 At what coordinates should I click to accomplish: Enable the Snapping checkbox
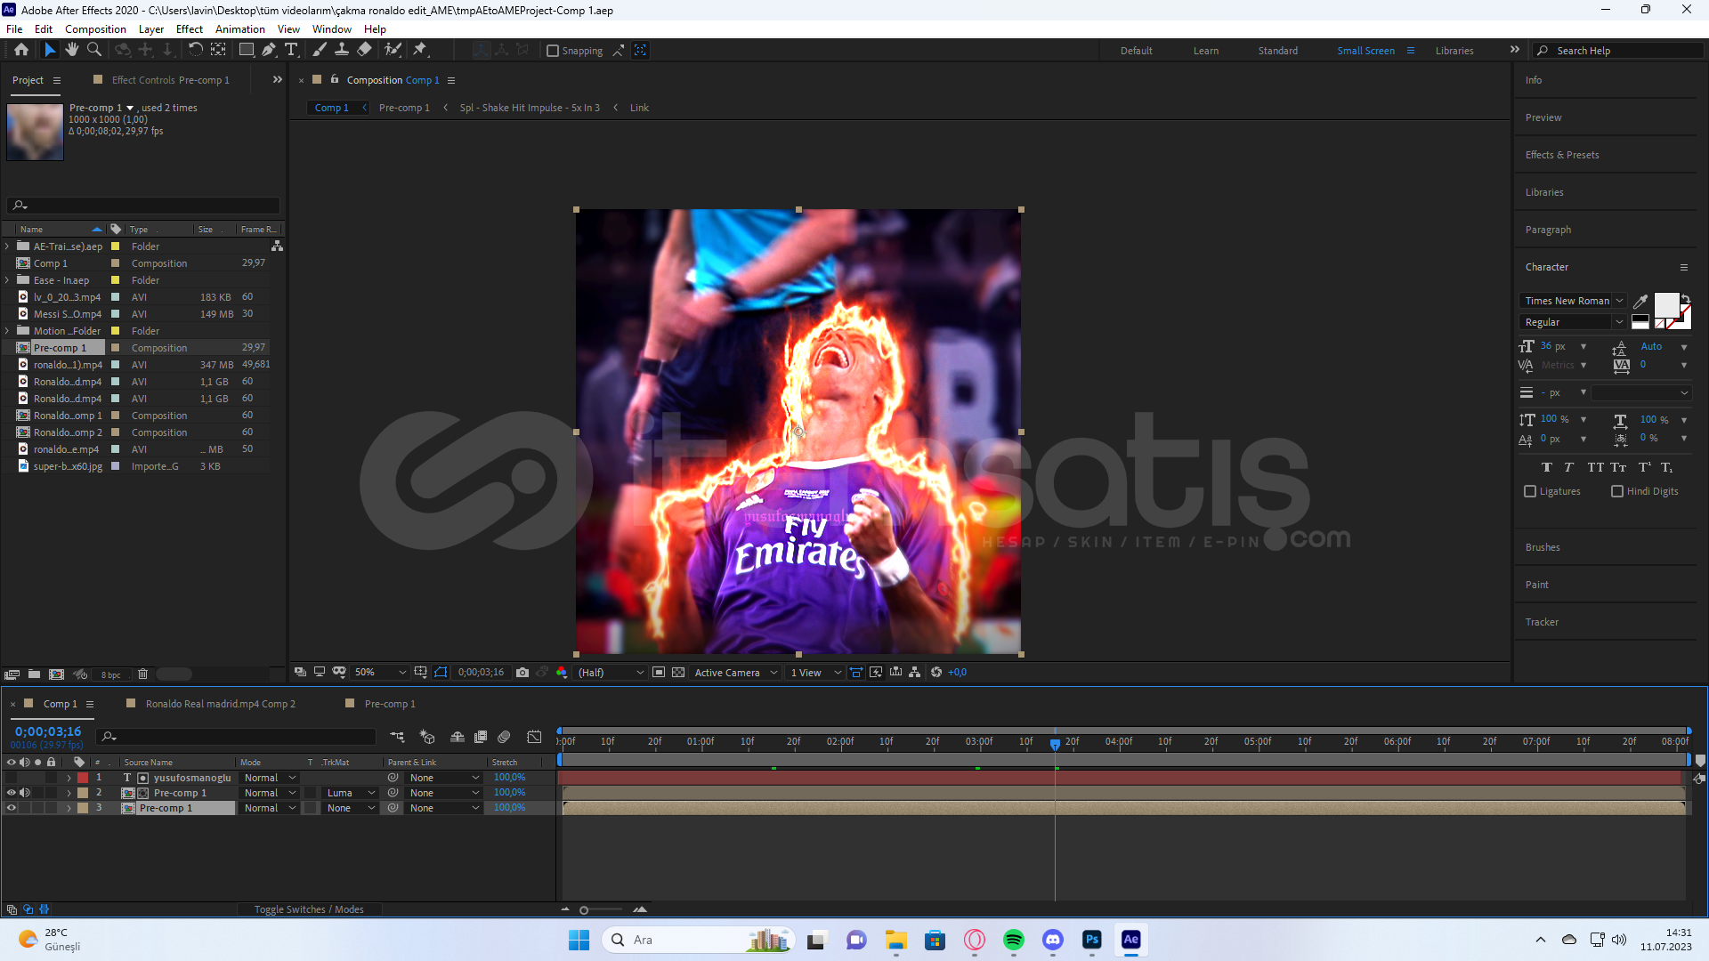click(553, 51)
